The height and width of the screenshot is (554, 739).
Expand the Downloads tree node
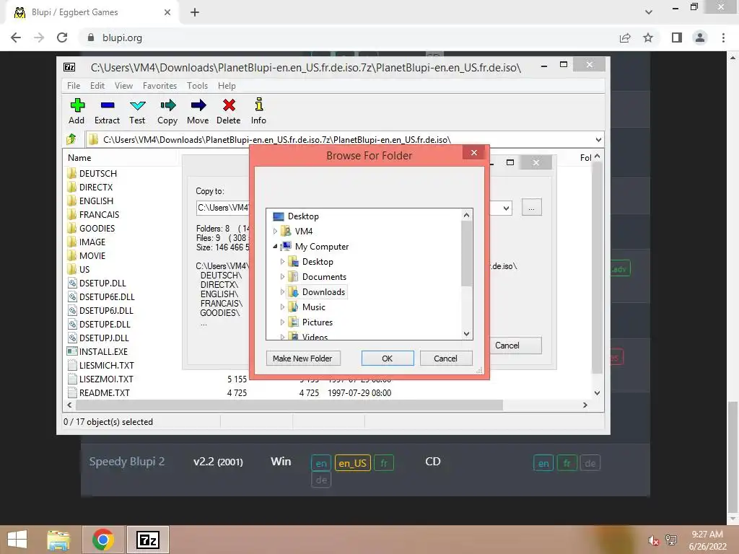pyautogui.click(x=282, y=291)
